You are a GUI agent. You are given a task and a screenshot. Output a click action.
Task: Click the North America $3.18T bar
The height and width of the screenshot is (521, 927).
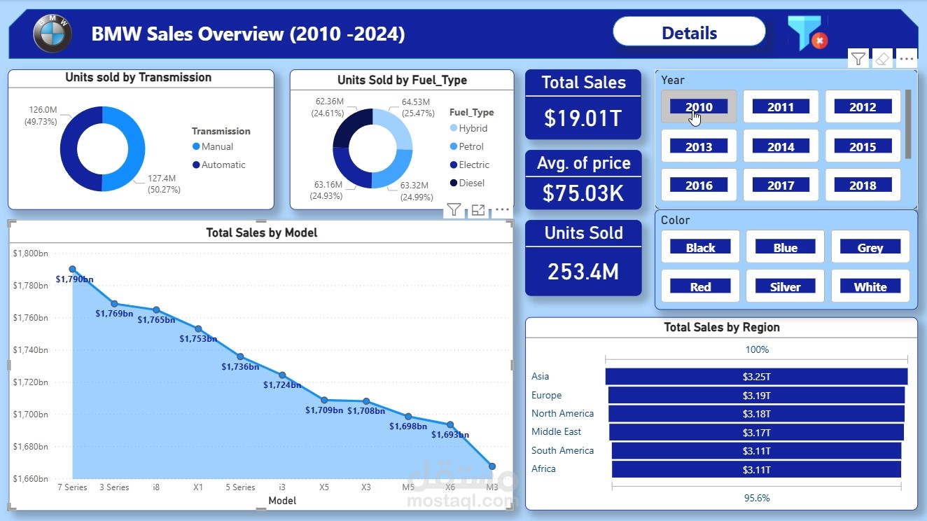tap(756, 414)
